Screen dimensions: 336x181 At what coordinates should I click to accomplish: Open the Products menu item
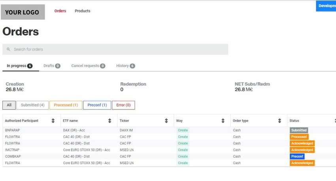click(83, 11)
